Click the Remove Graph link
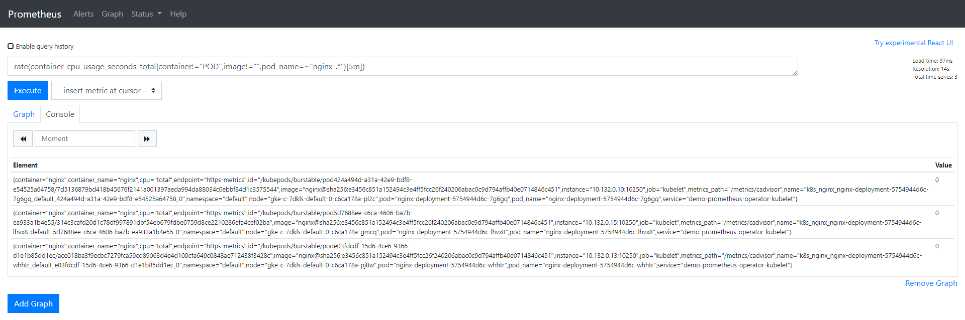The height and width of the screenshot is (320, 965). point(931,283)
